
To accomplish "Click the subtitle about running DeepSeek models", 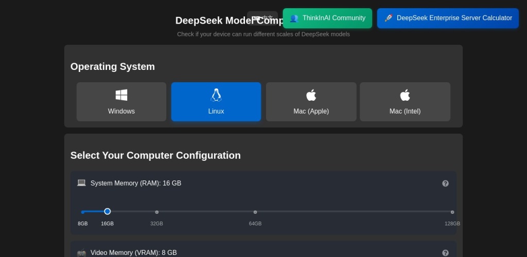I will click(x=263, y=34).
